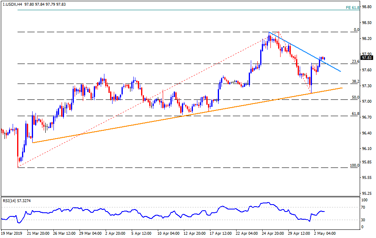Click the 19 Mar 2019 date label
Image resolution: width=376 pixels, height=238 pixels.
[12, 233]
